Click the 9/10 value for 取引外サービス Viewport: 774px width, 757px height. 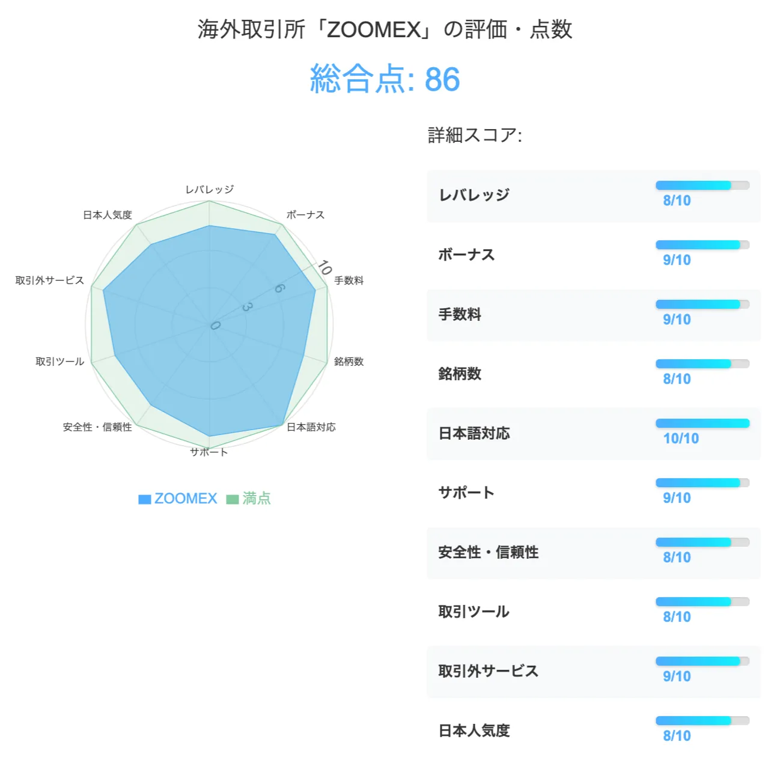click(x=677, y=676)
